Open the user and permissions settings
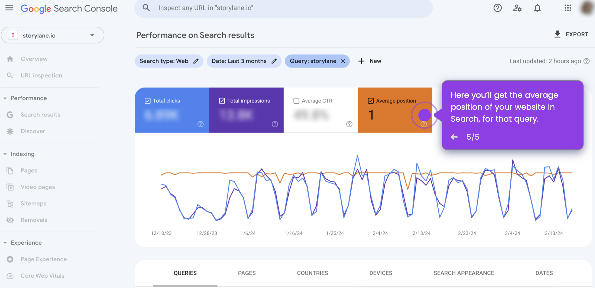595x288 pixels. pyautogui.click(x=517, y=8)
